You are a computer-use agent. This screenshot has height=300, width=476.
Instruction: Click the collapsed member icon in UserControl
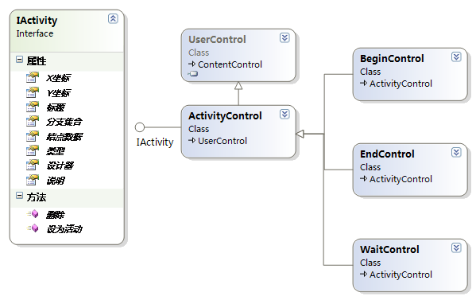(x=193, y=73)
